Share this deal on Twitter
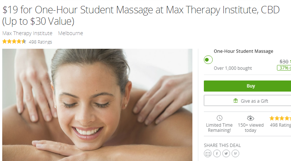Viewport: 291px width, 161px height. click(226, 154)
